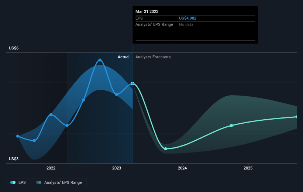Click the 2024 axis label
Image resolution: width=303 pixels, height=192 pixels.
point(182,168)
